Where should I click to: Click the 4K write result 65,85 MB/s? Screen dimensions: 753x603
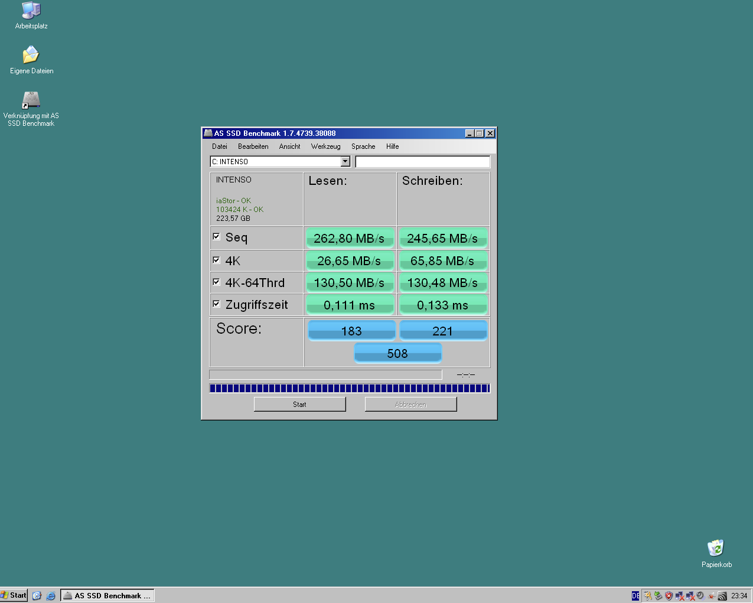(442, 260)
